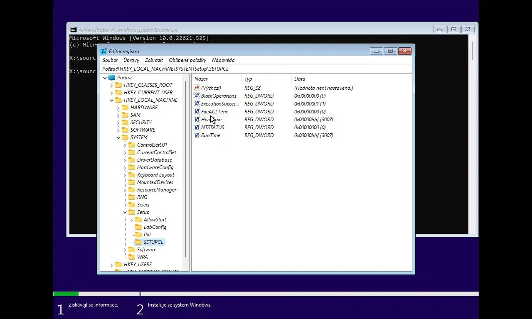Viewport: 532px width, 319px height.
Task: Expand the AllowStart key arrow
Action: (x=131, y=220)
